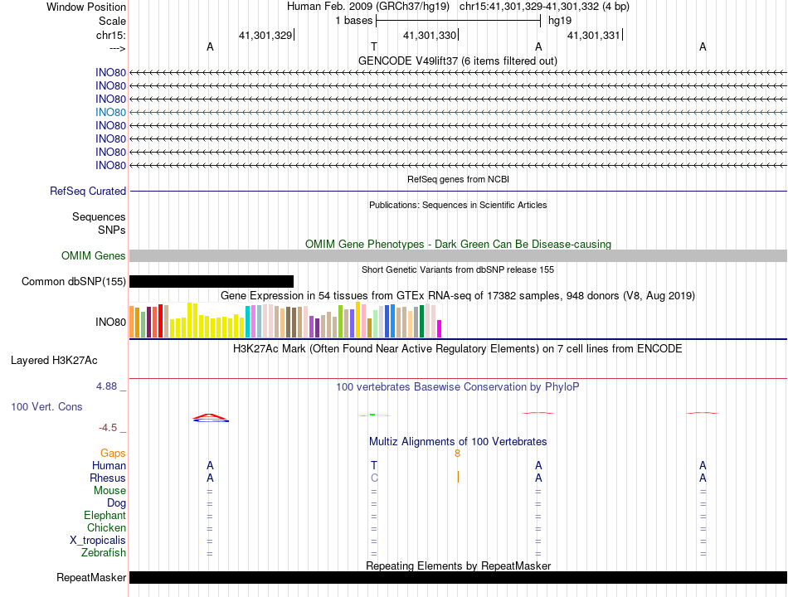Click the GTEx Gene Expression track title

[458, 295]
